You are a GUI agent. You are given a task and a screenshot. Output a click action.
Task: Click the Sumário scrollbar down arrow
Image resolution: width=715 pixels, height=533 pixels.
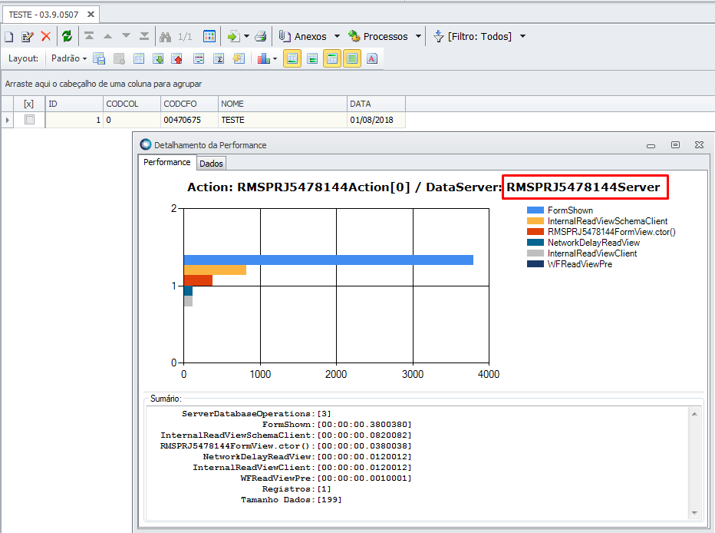click(x=694, y=513)
